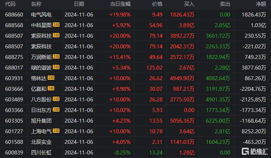
Task: Open stock 格林达
Action: point(39,79)
